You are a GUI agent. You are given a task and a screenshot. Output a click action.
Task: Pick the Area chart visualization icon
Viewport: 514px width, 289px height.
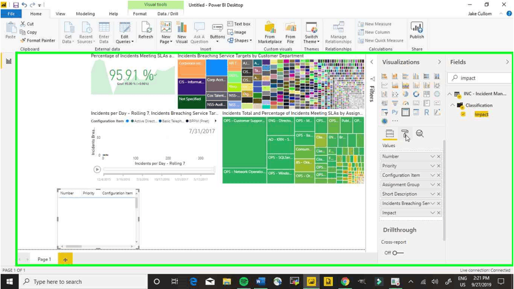coord(395,85)
